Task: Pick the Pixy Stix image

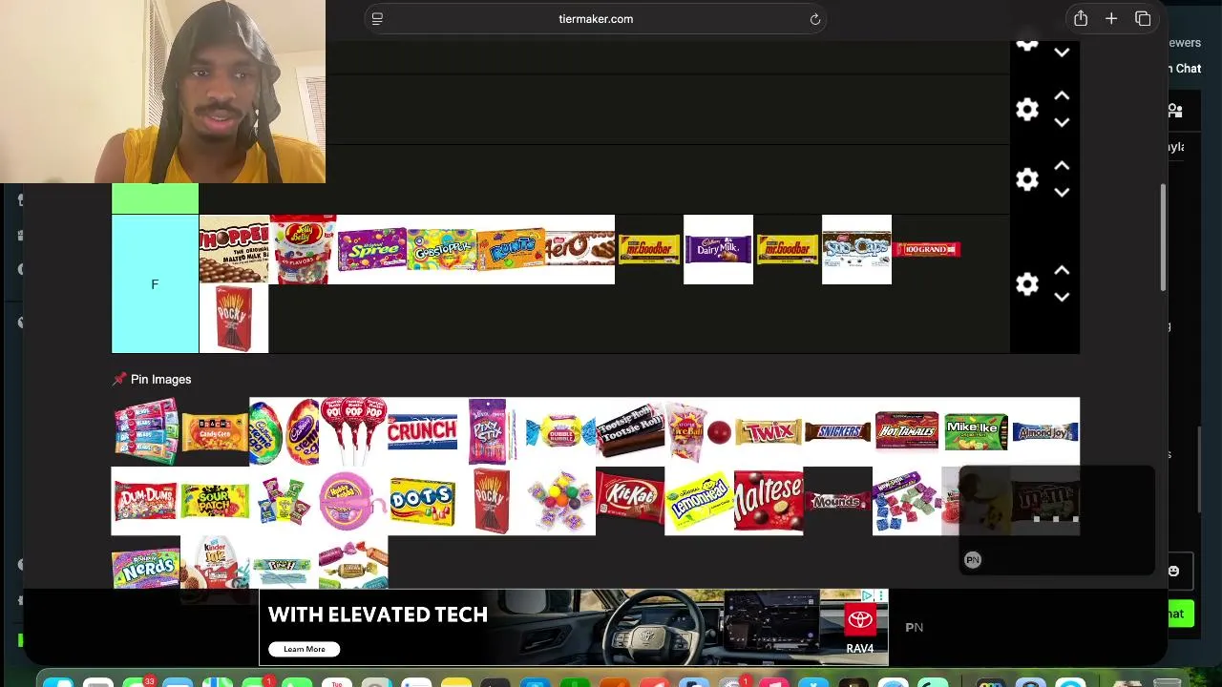Action: [492, 432]
